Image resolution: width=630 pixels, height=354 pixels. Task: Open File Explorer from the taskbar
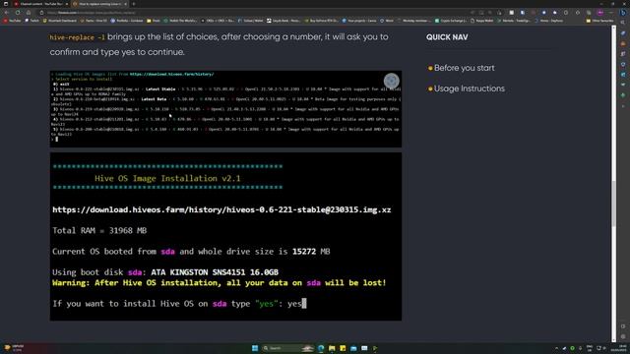click(x=332, y=348)
